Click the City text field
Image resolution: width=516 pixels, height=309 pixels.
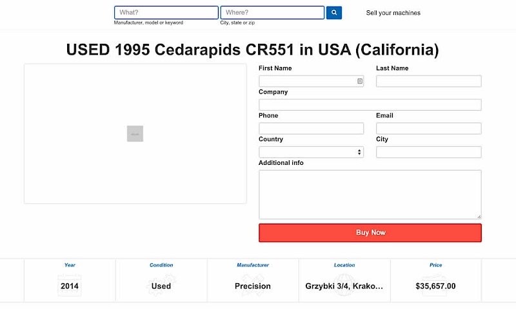point(428,152)
